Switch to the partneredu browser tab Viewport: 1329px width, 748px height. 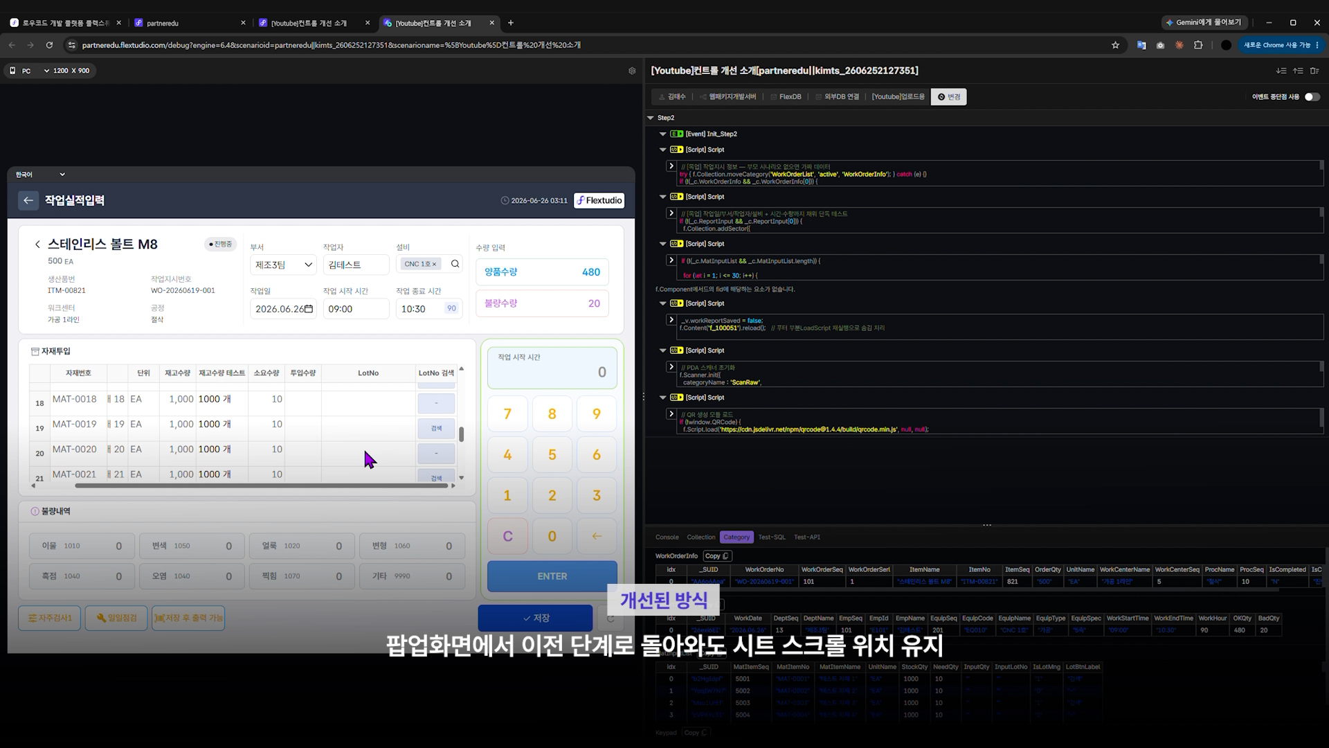coord(190,23)
